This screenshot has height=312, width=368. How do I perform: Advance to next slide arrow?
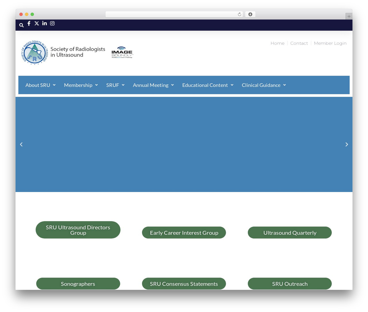[347, 144]
